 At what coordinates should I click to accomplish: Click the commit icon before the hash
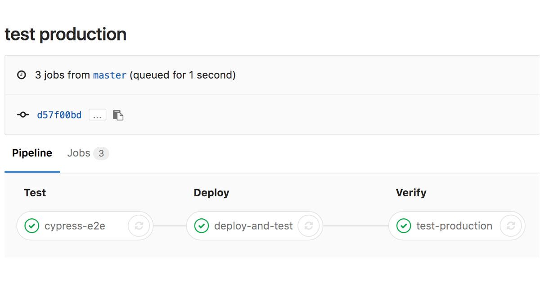click(22, 115)
